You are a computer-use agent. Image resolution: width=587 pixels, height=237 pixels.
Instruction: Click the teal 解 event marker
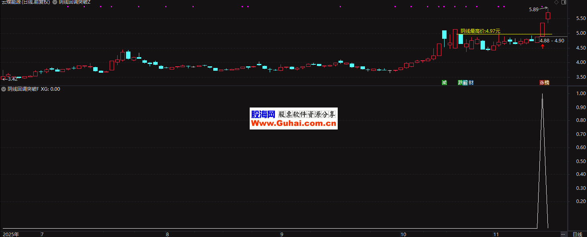(x=465, y=83)
